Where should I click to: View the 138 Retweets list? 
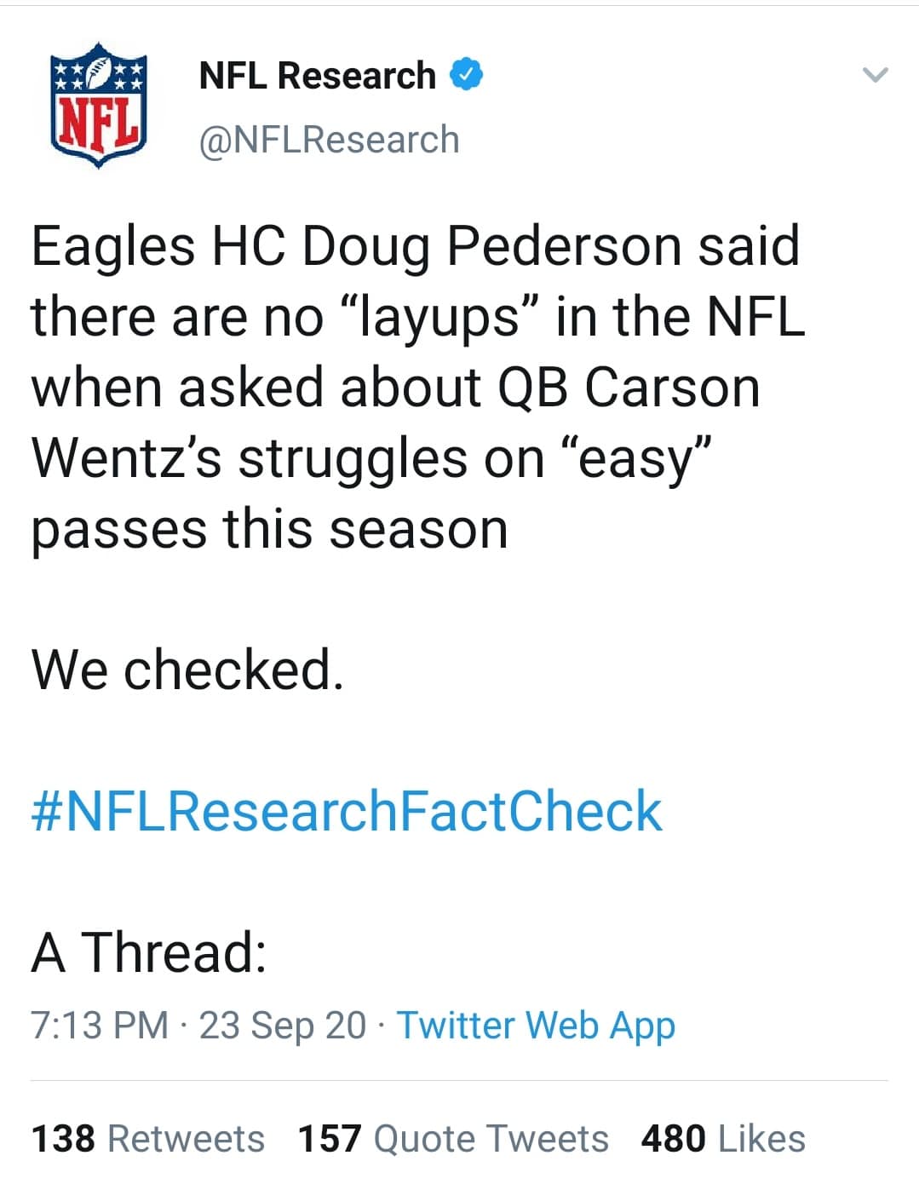148,1138
